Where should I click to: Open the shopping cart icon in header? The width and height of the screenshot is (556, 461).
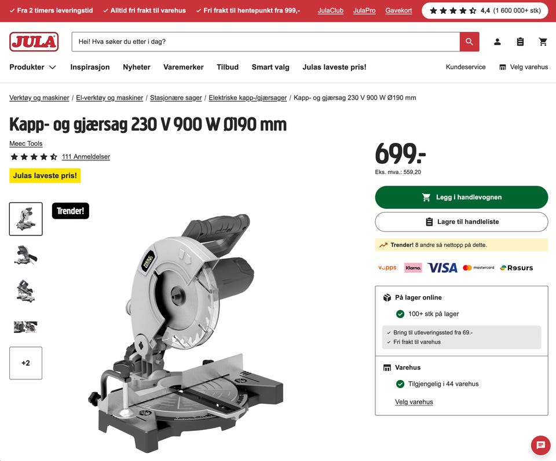point(543,42)
